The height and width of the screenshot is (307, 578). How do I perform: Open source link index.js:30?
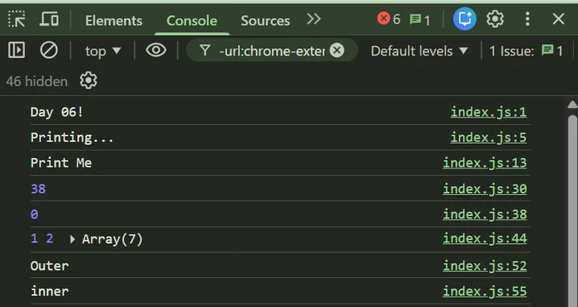pyautogui.click(x=484, y=189)
